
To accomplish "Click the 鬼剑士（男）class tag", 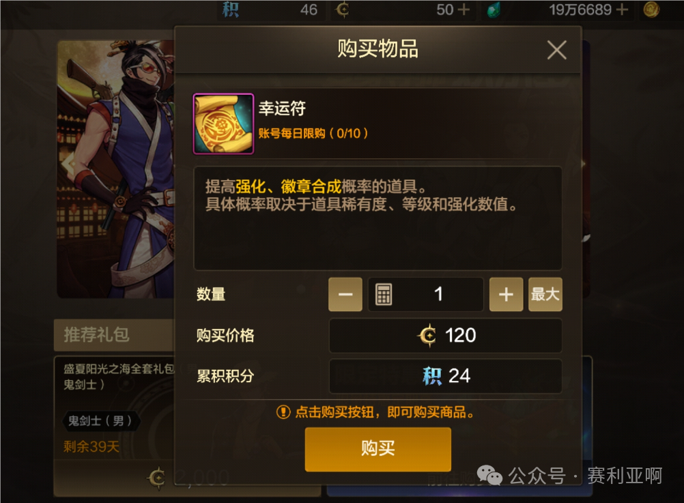I will coord(100,421).
